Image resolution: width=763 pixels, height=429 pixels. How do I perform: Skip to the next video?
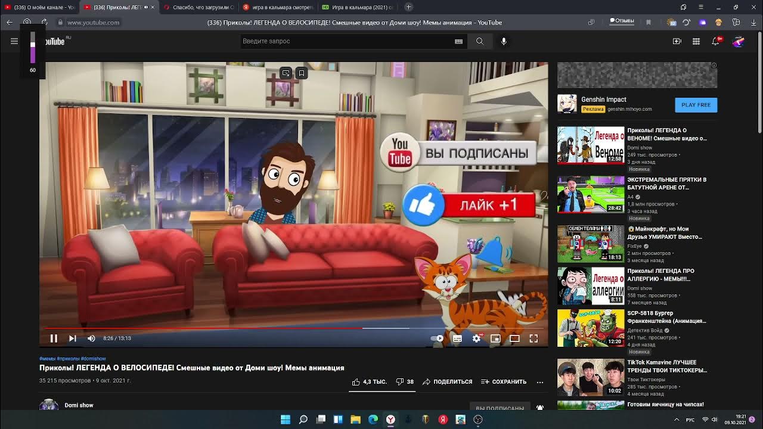(x=73, y=338)
